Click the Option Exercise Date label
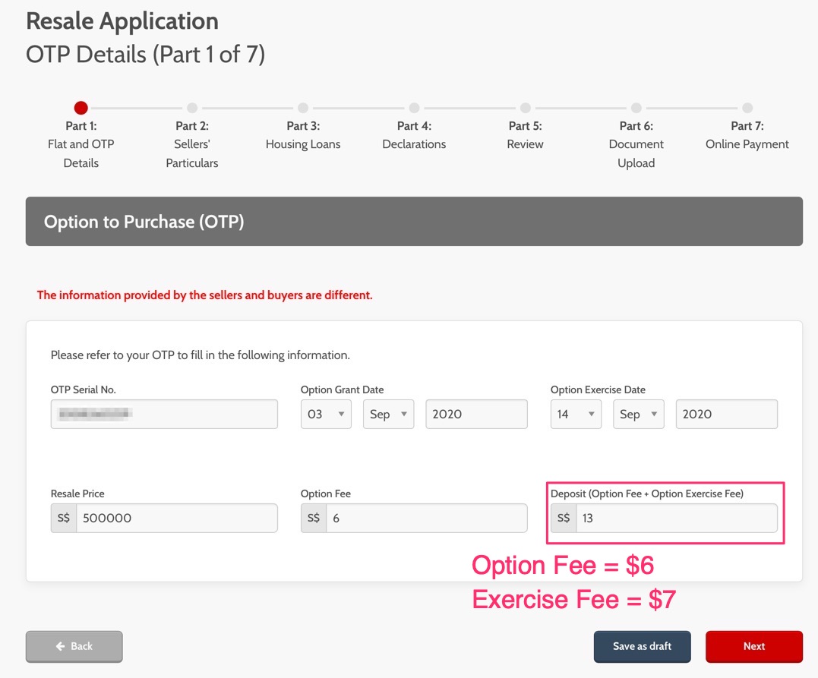The width and height of the screenshot is (818, 678). (598, 389)
